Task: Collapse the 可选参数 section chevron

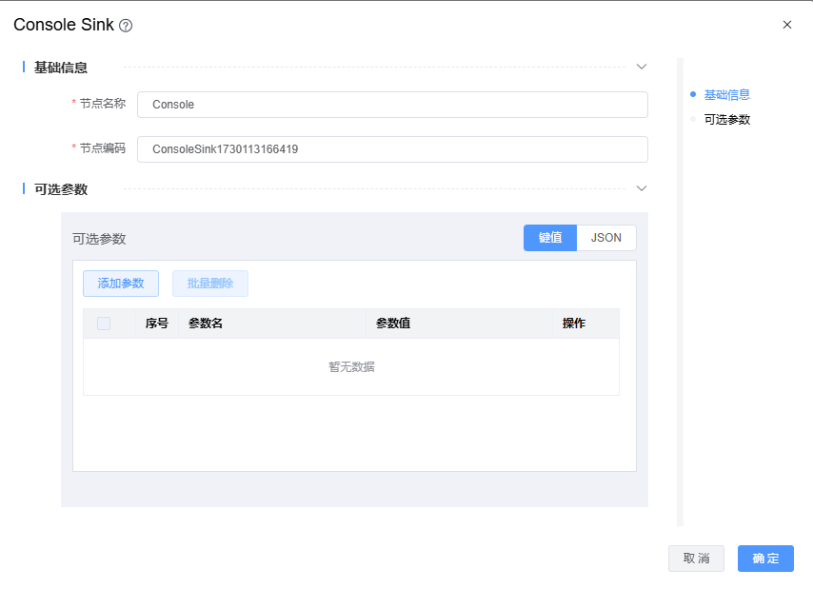Action: [641, 188]
